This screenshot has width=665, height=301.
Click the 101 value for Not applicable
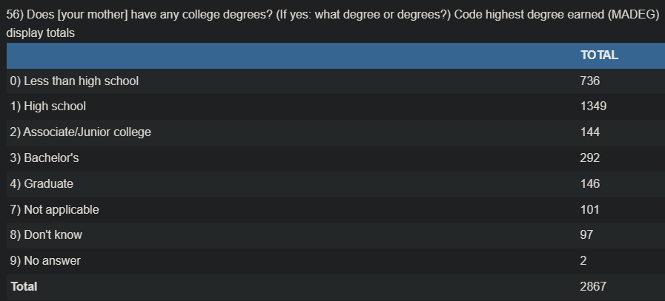tap(590, 209)
